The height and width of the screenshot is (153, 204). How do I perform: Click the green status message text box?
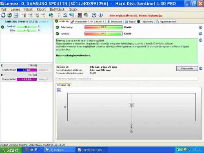point(127,51)
